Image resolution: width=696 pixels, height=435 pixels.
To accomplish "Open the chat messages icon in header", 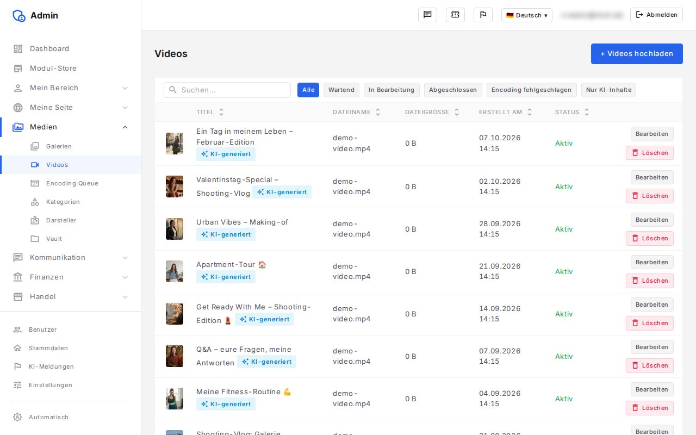I will pos(427,15).
